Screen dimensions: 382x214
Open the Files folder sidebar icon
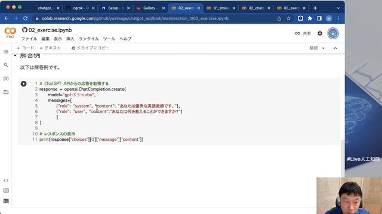6,92
